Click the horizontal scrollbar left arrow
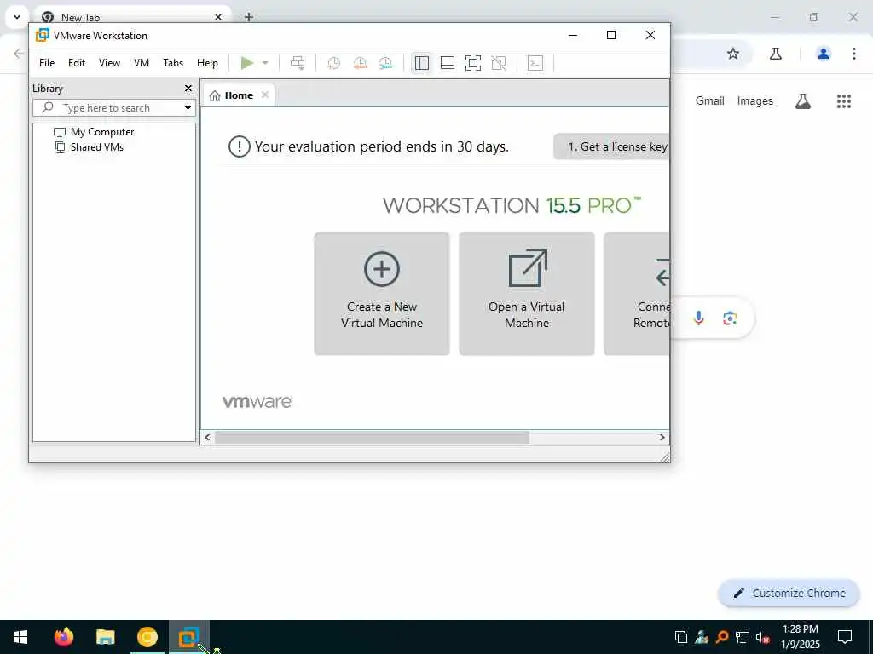Viewport: 873px width, 654px height. coord(207,437)
